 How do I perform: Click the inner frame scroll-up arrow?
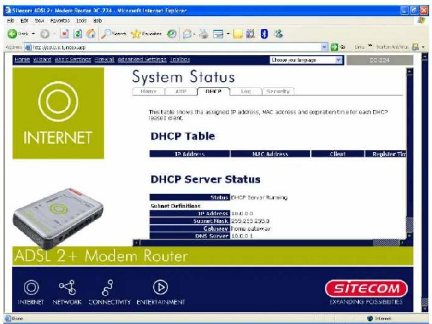(x=410, y=71)
